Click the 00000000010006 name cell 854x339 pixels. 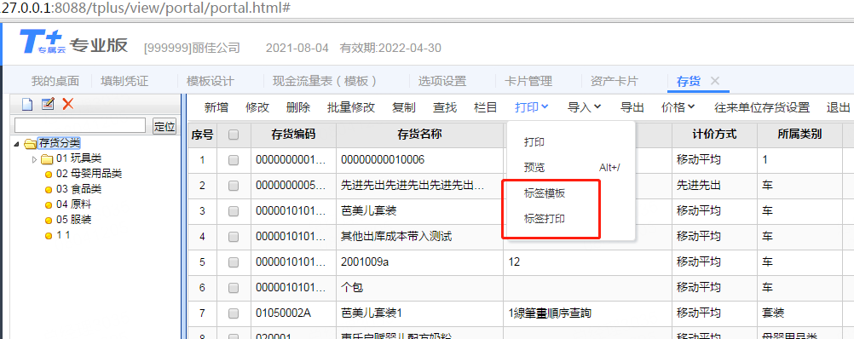(x=419, y=160)
